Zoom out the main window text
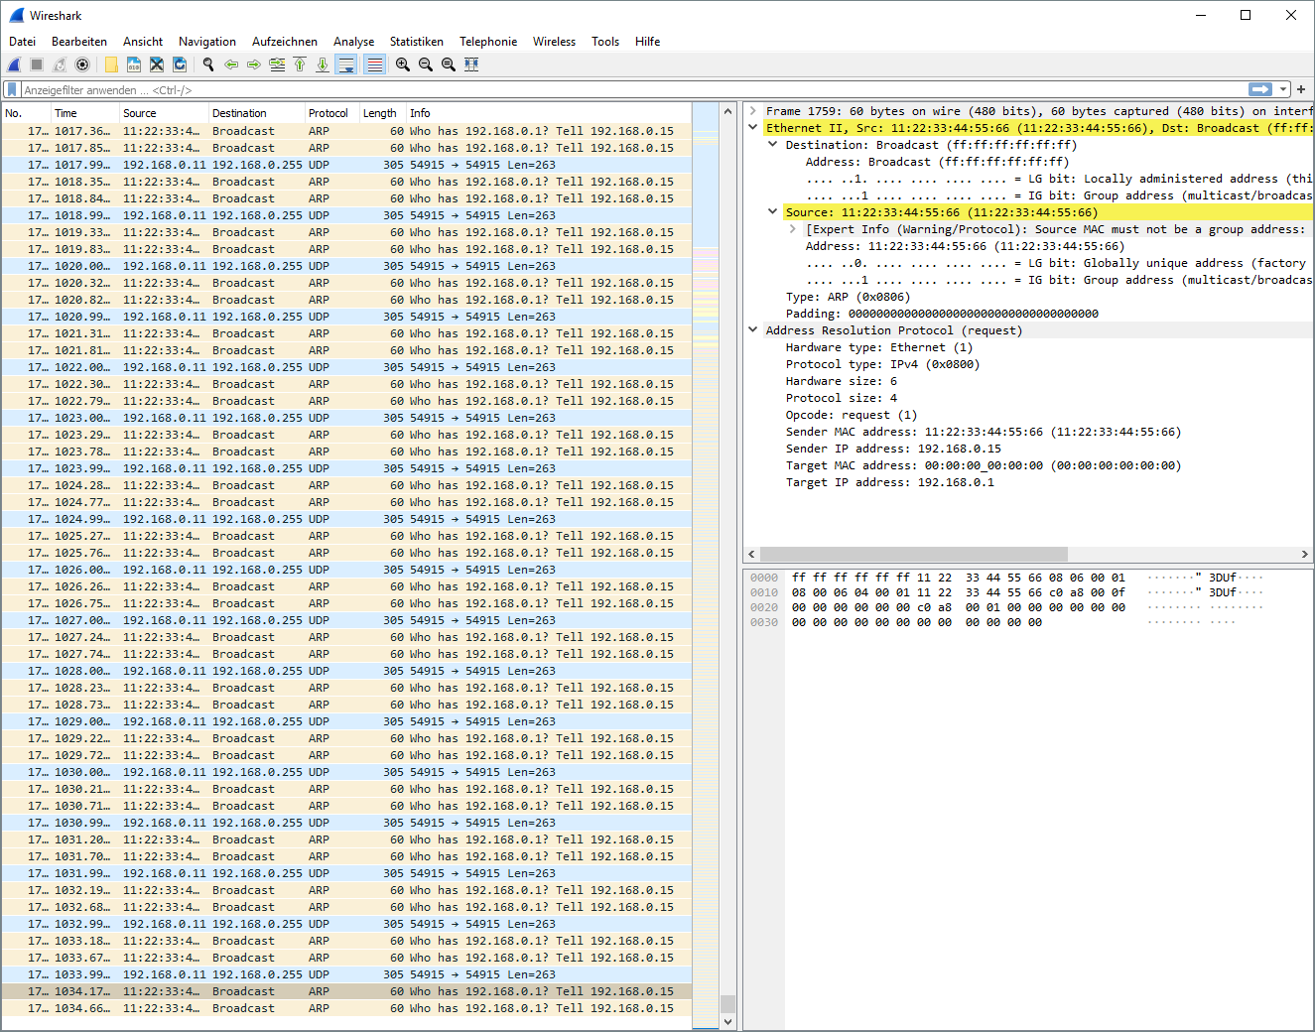Viewport: 1315px width, 1032px height. [x=426, y=64]
